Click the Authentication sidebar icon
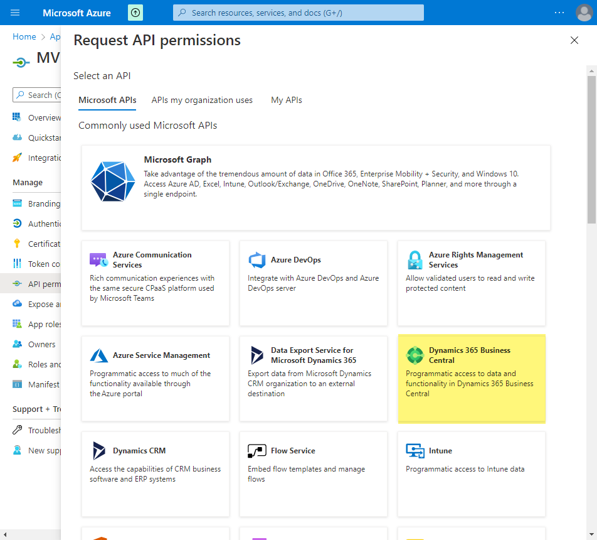 (x=17, y=224)
